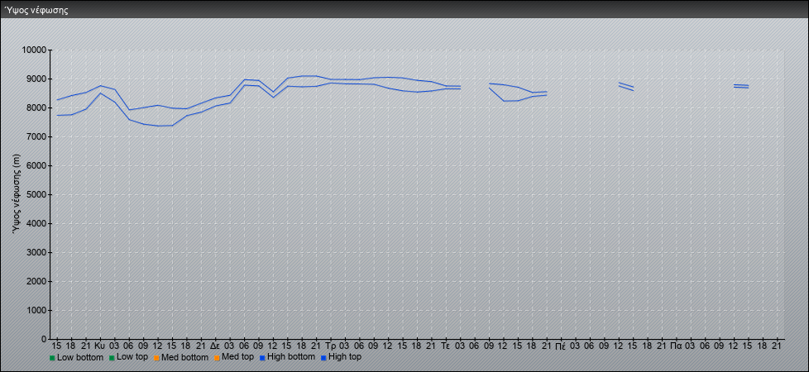Click the 4000 y-axis value

(36, 223)
